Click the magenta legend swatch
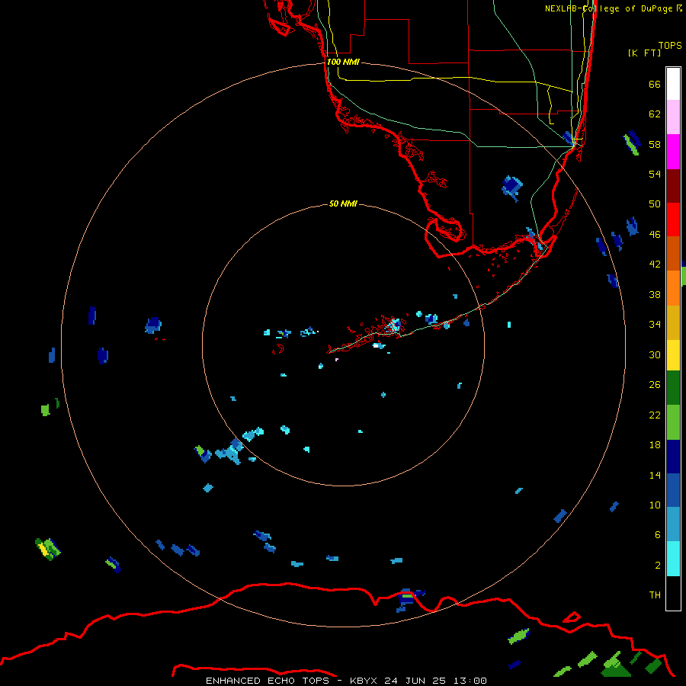 pos(673,152)
